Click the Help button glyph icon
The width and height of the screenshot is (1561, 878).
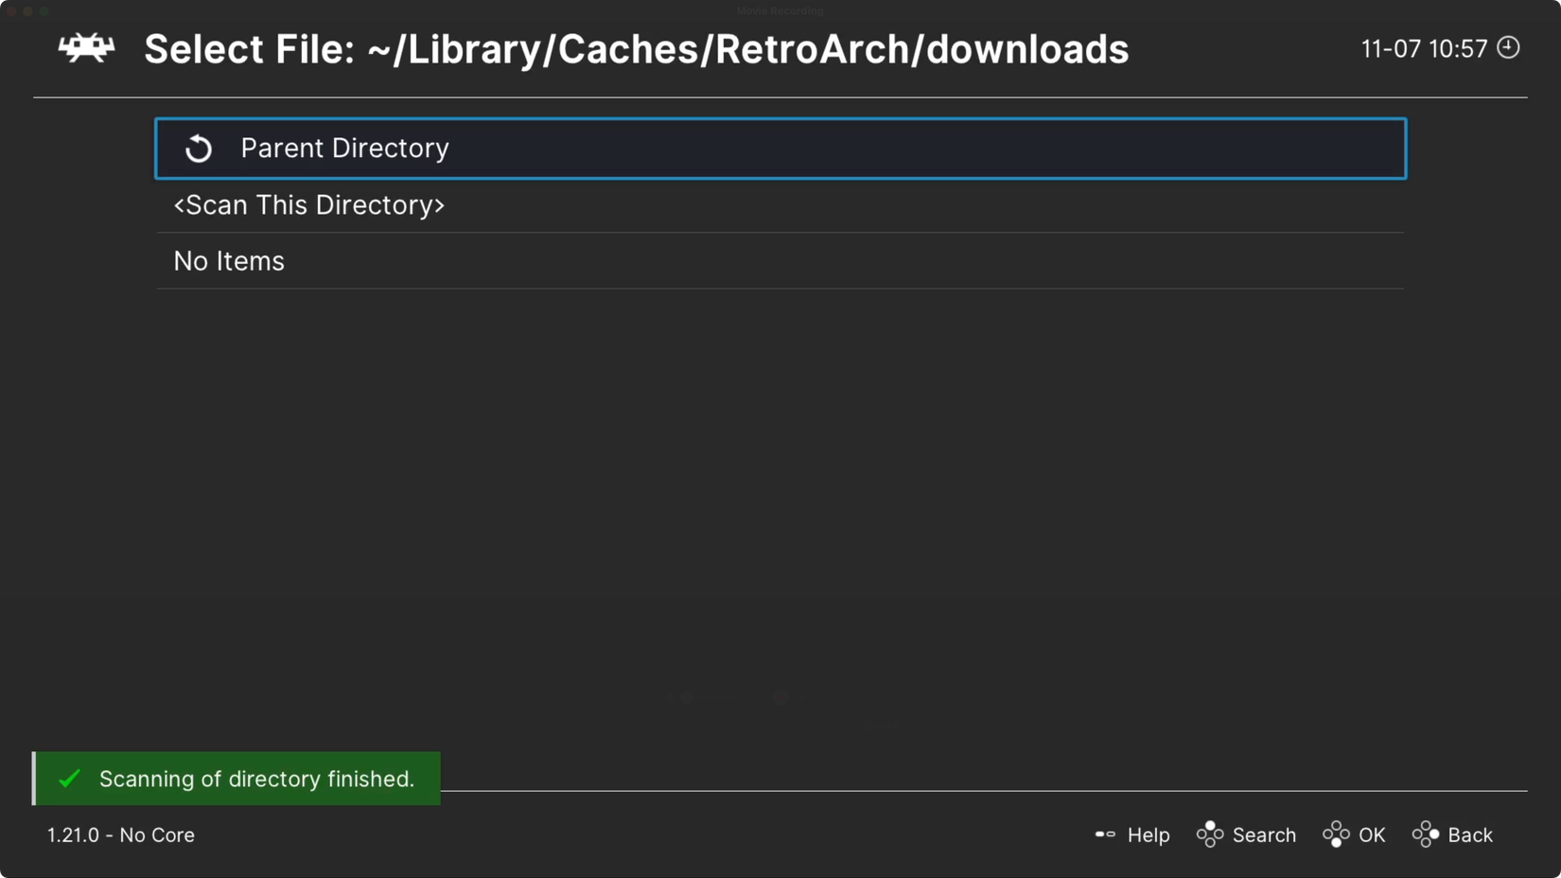1105,834
